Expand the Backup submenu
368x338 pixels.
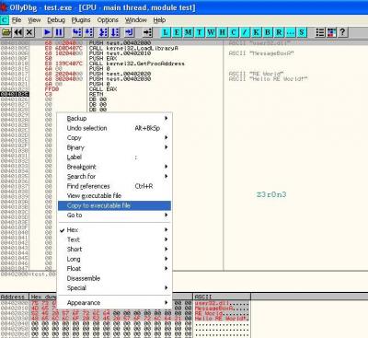click(x=114, y=118)
